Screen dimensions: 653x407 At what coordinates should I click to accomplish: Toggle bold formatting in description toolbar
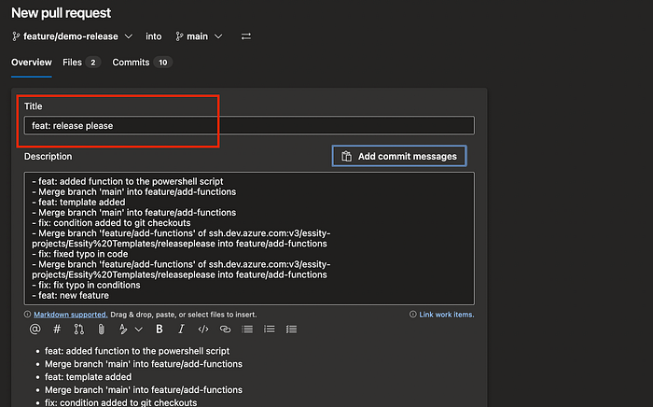160,330
